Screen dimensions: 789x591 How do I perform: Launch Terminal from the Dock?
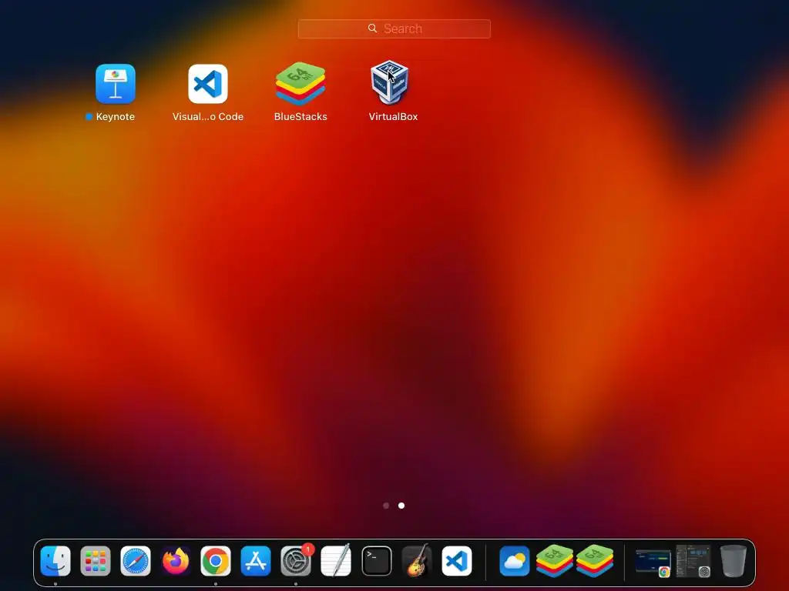click(x=376, y=561)
